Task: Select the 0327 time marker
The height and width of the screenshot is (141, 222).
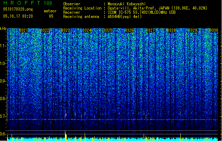Action: click(150, 30)
